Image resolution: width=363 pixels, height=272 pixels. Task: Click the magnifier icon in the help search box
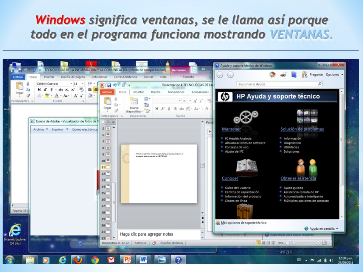tap(320, 84)
